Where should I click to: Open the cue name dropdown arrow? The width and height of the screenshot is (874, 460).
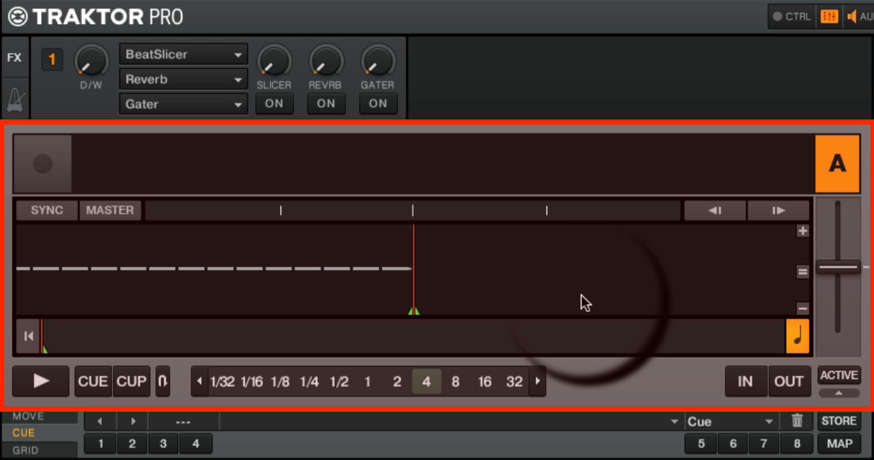tap(674, 422)
